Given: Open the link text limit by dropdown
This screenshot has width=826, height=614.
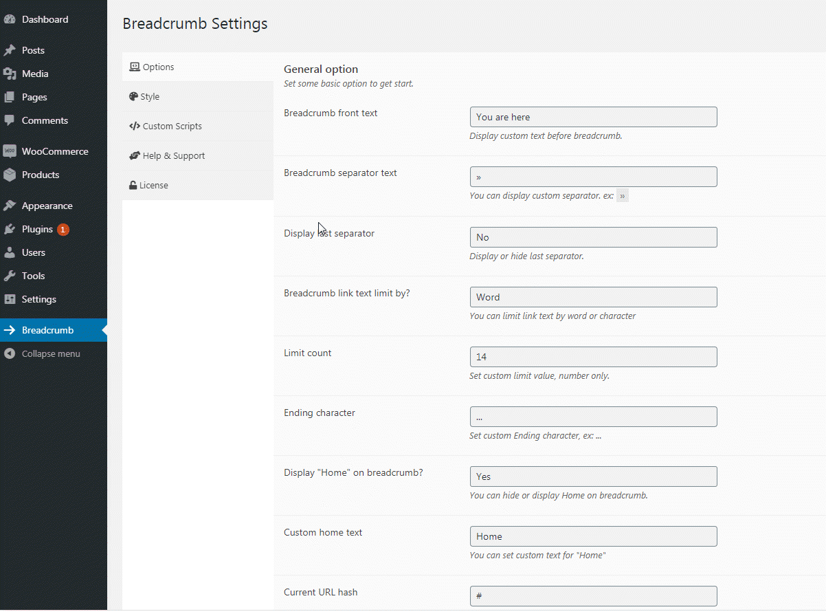Looking at the screenshot, I should 593,297.
